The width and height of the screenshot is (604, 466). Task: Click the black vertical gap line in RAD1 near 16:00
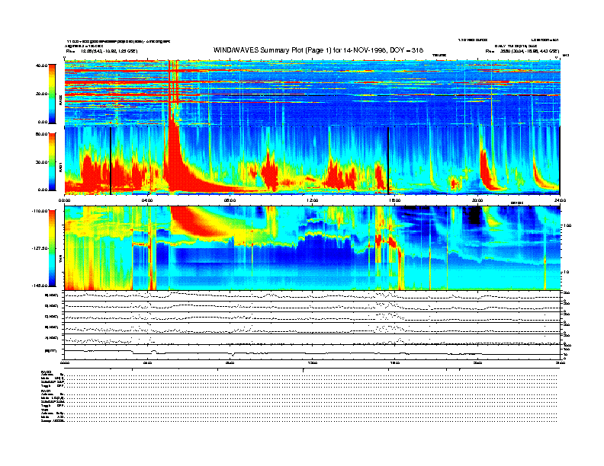(388, 161)
